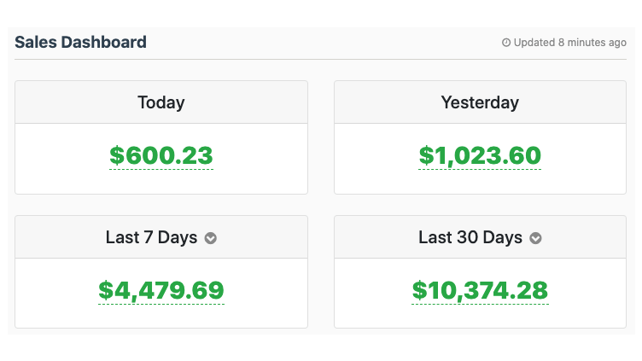View the $4,479.69 seven-day sales amount
The height and width of the screenshot is (361, 642).
point(161,290)
